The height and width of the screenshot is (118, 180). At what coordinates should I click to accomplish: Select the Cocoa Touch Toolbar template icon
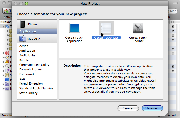138,28
